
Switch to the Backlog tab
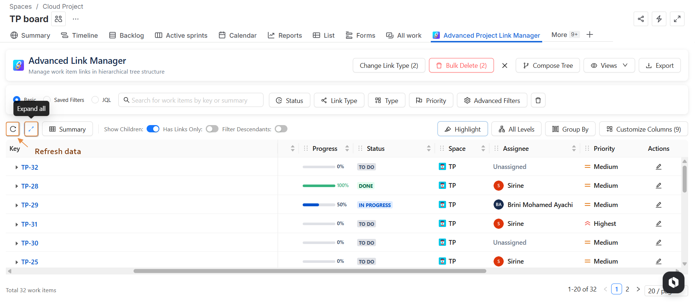pyautogui.click(x=126, y=36)
